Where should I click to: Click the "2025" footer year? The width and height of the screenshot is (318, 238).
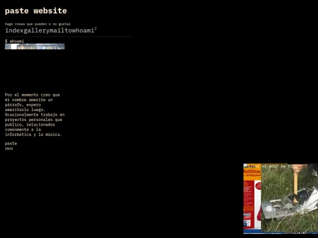point(9,149)
